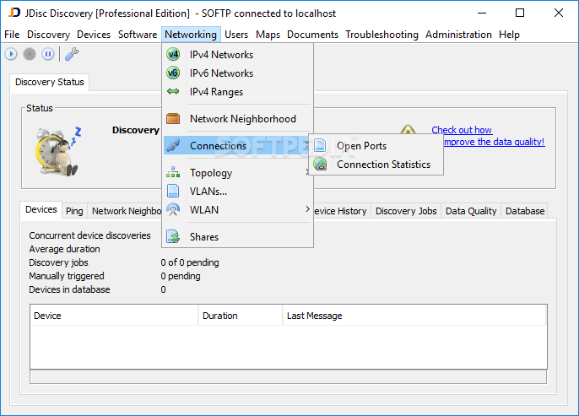This screenshot has height=416, width=579.
Task: Choose Shares from the Networking menu
Action: 238,236
